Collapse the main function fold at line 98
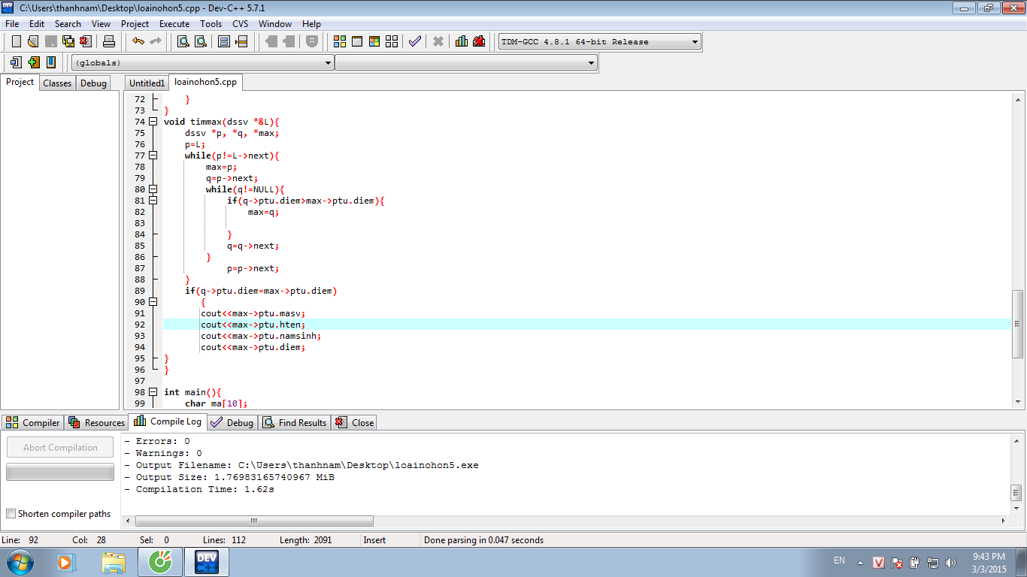The width and height of the screenshot is (1027, 577). 153,392
